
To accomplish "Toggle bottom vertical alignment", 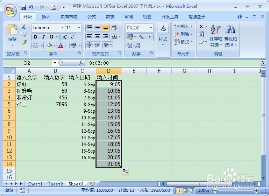I will pyautogui.click(x=105, y=27).
